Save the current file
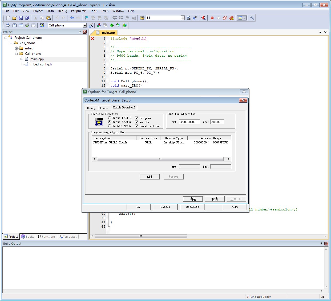The image size is (331, 301). [21, 18]
